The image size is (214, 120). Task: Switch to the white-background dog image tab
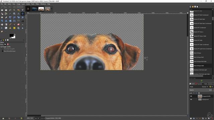click(x=41, y=9)
